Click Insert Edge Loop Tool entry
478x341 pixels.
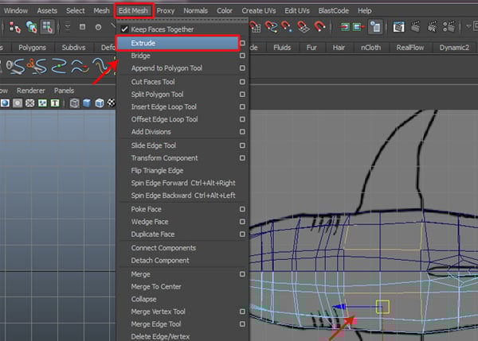click(x=163, y=107)
